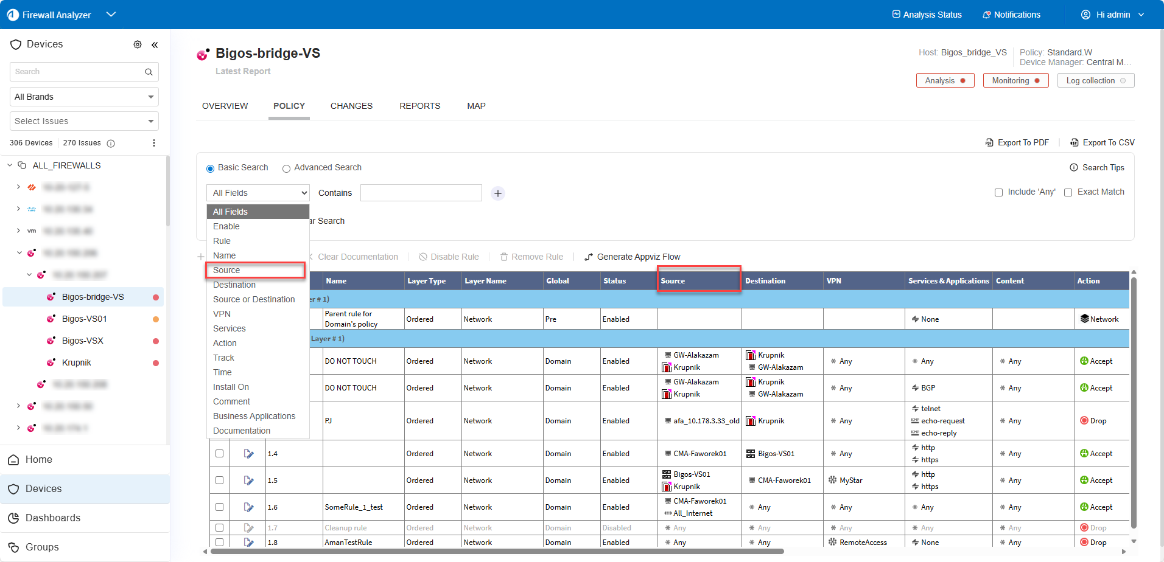The height and width of the screenshot is (562, 1164).
Task: Enable the Include 'Any' checkbox
Action: (x=998, y=193)
